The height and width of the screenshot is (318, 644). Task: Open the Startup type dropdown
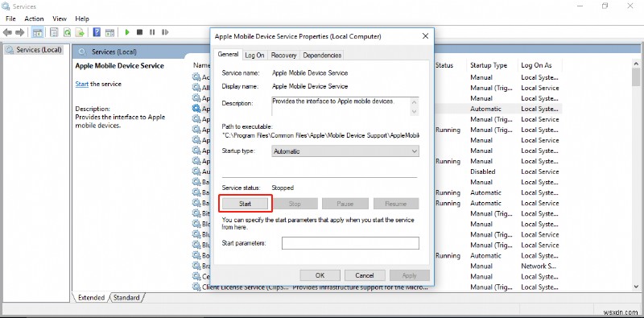[345, 151]
